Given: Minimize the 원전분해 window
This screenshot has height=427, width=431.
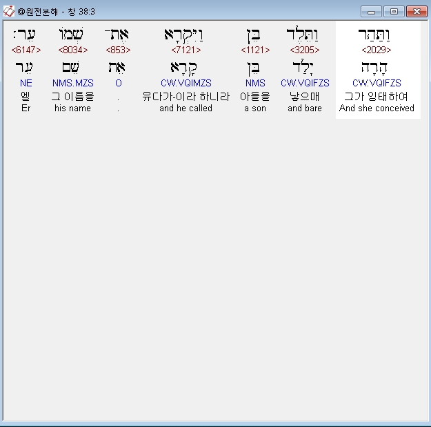Looking at the screenshot, I should 371,12.
